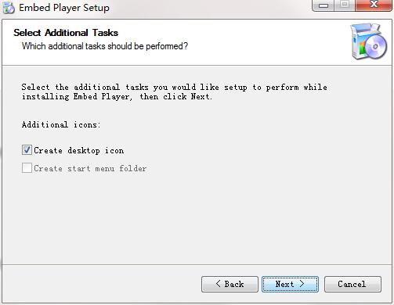The image size is (394, 305).
Task: Click the installer box and disc graphic
Action: [368, 41]
